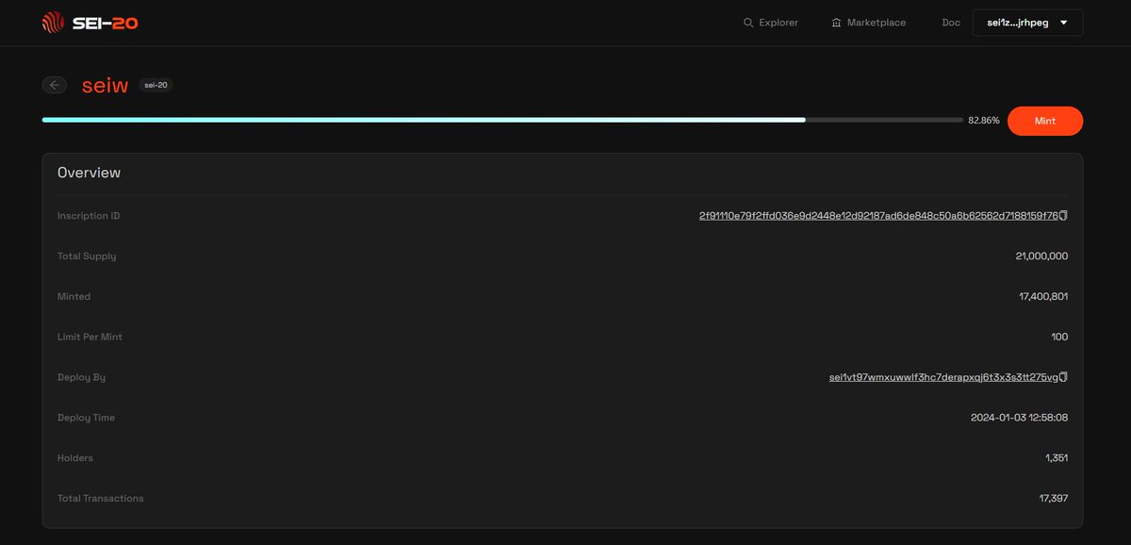
Task: Click the Deploy By label
Action: click(81, 377)
